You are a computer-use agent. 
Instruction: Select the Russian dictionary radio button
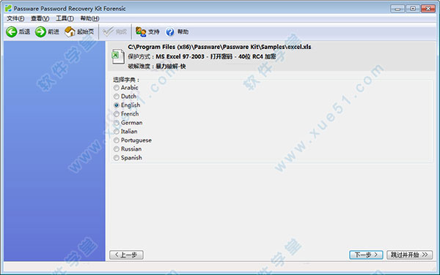point(117,149)
